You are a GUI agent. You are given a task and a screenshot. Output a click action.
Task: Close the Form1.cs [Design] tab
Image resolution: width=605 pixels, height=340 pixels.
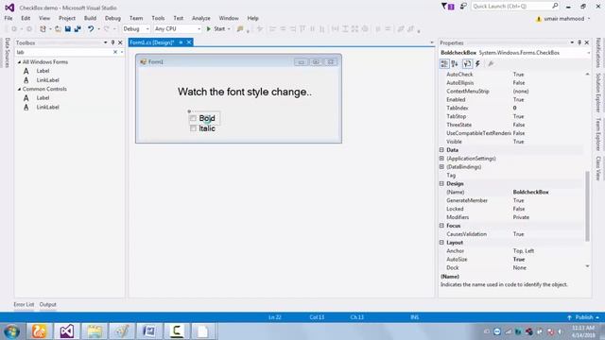click(189, 42)
